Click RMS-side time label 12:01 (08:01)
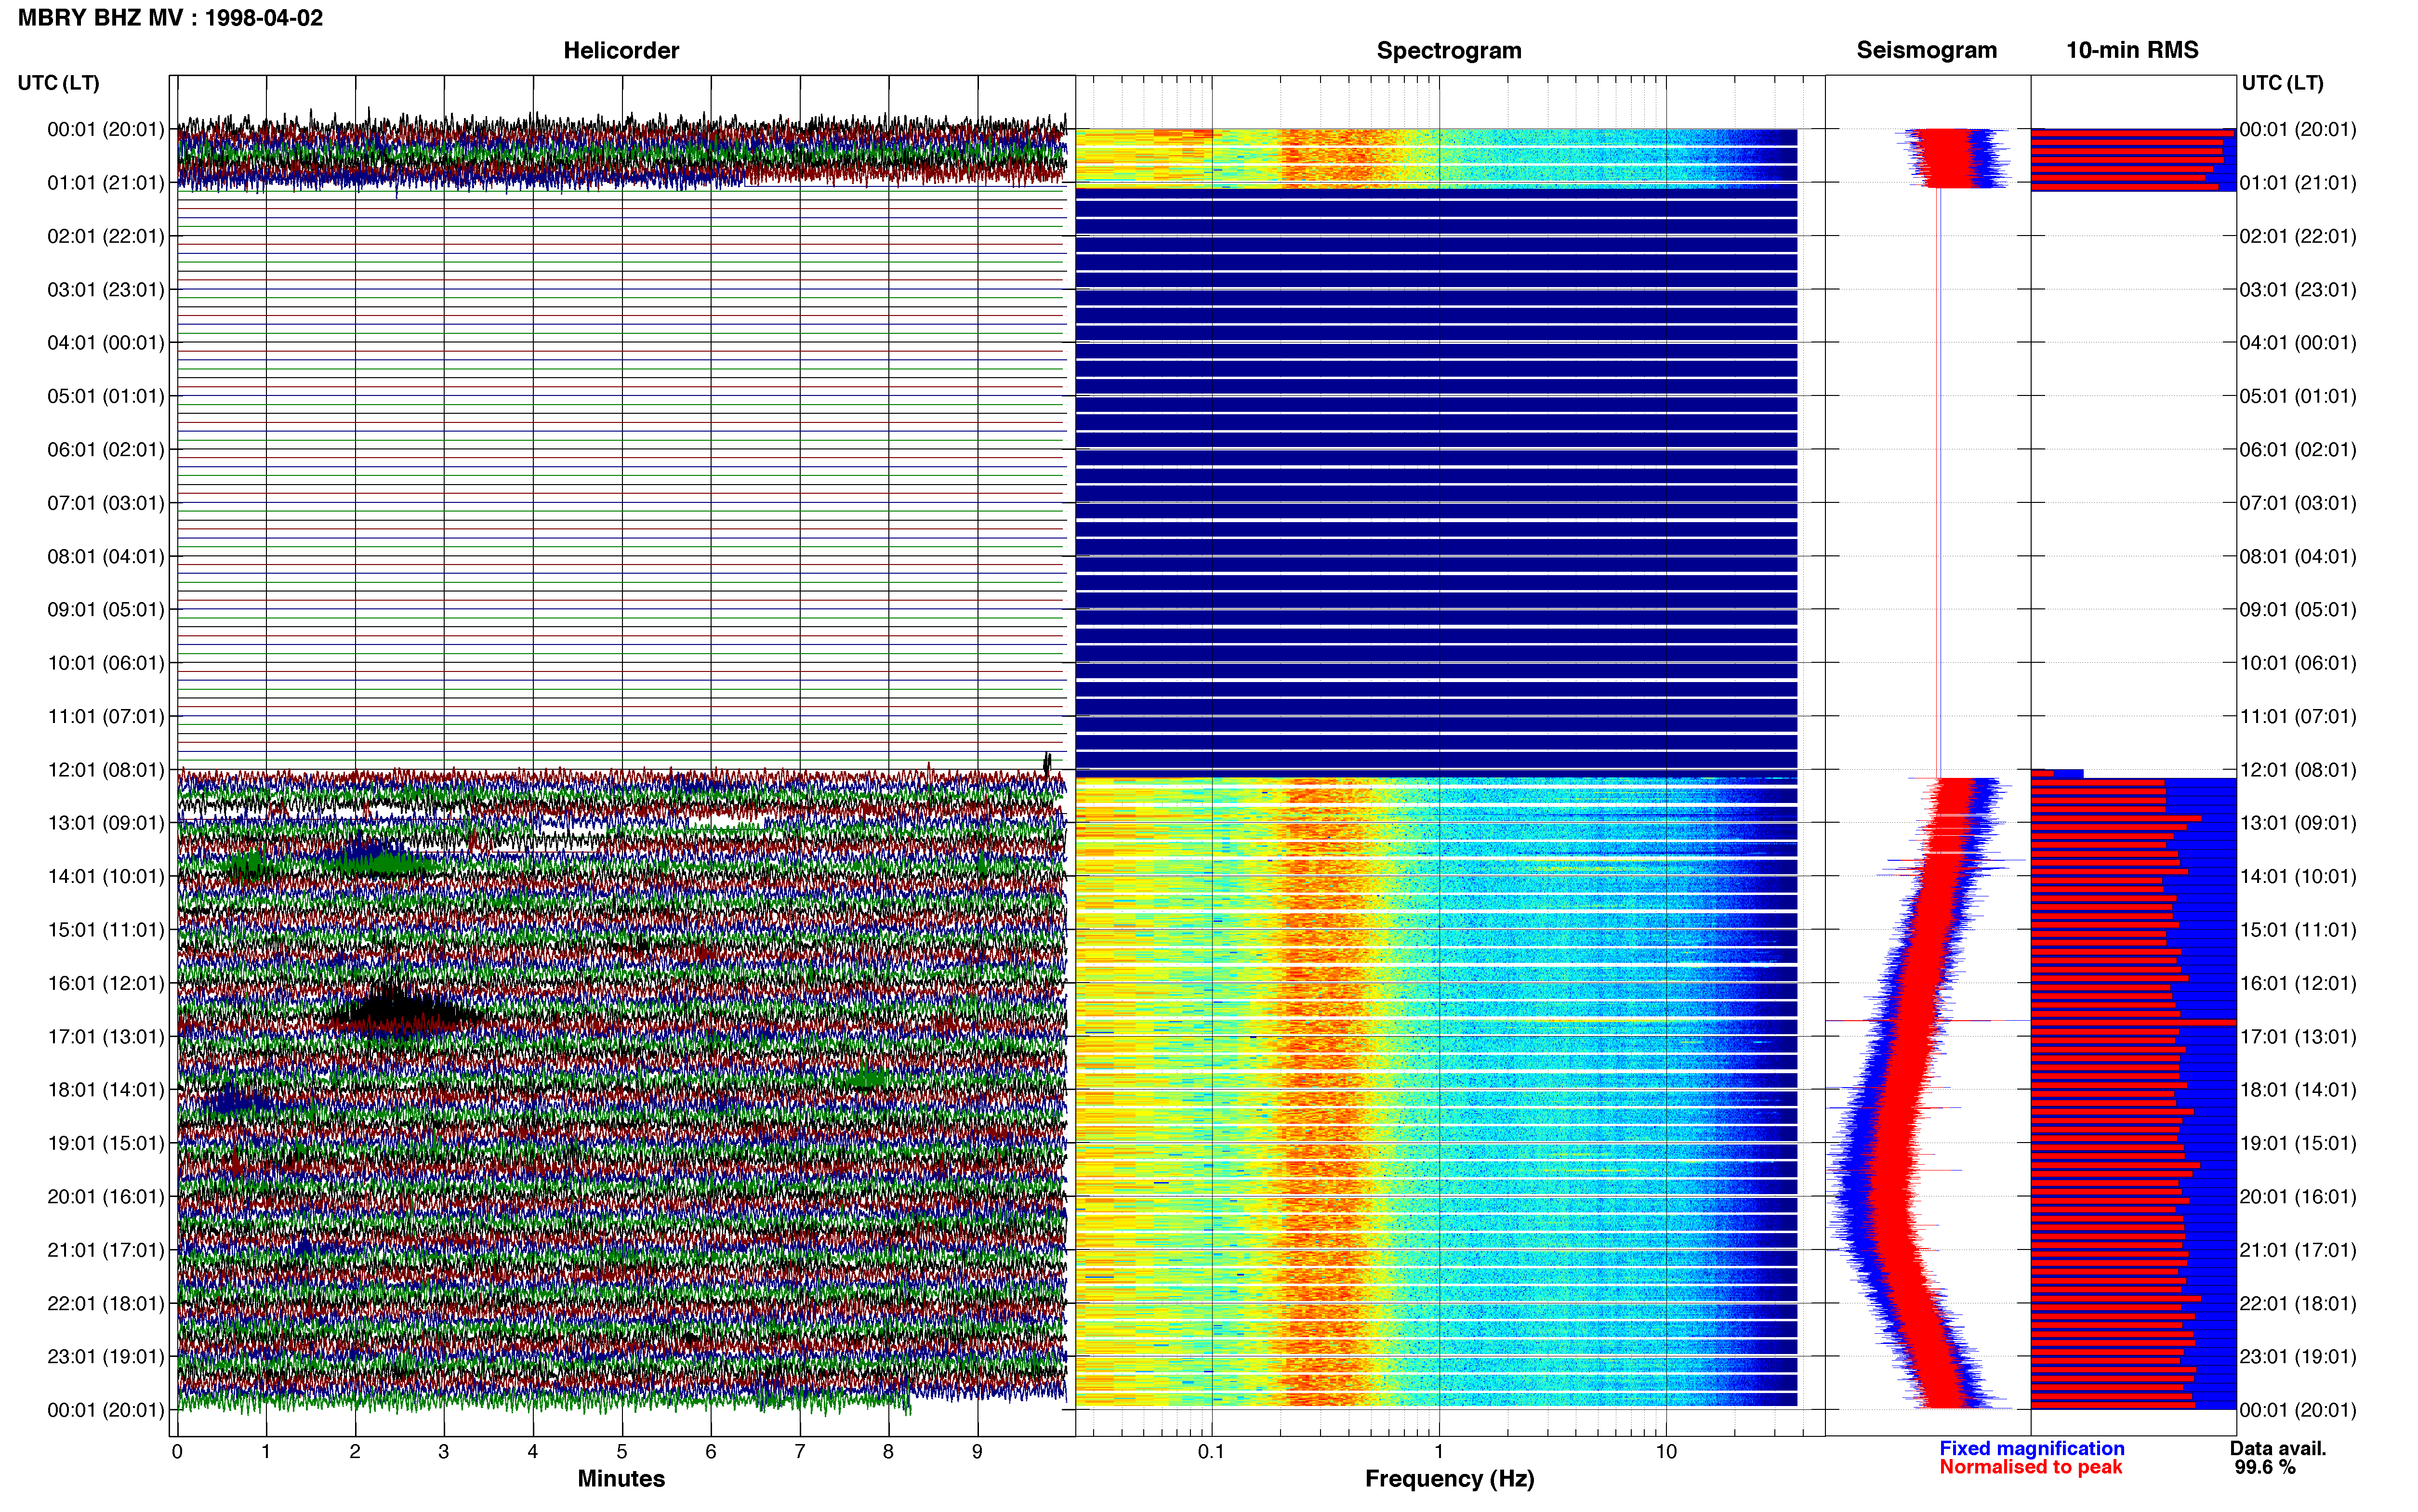 pyautogui.click(x=2298, y=770)
